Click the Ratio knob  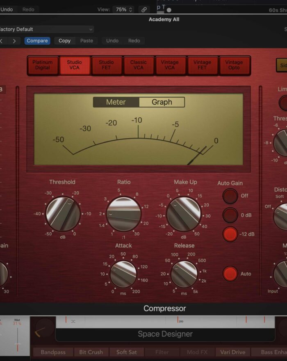tap(124, 214)
